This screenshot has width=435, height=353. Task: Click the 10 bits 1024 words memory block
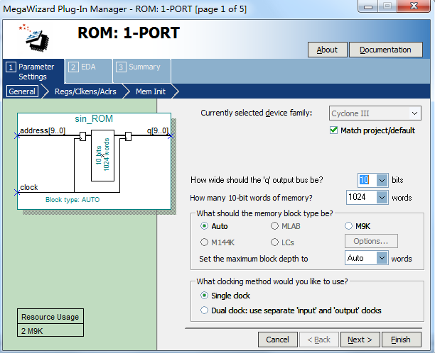[102, 155]
